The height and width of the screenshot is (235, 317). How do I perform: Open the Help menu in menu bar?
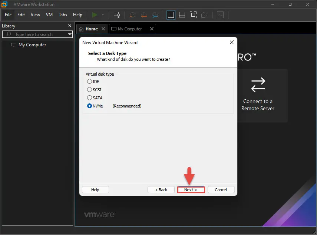coord(77,15)
